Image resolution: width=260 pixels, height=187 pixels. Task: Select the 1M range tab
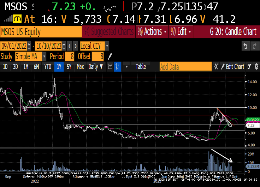coord(26,67)
